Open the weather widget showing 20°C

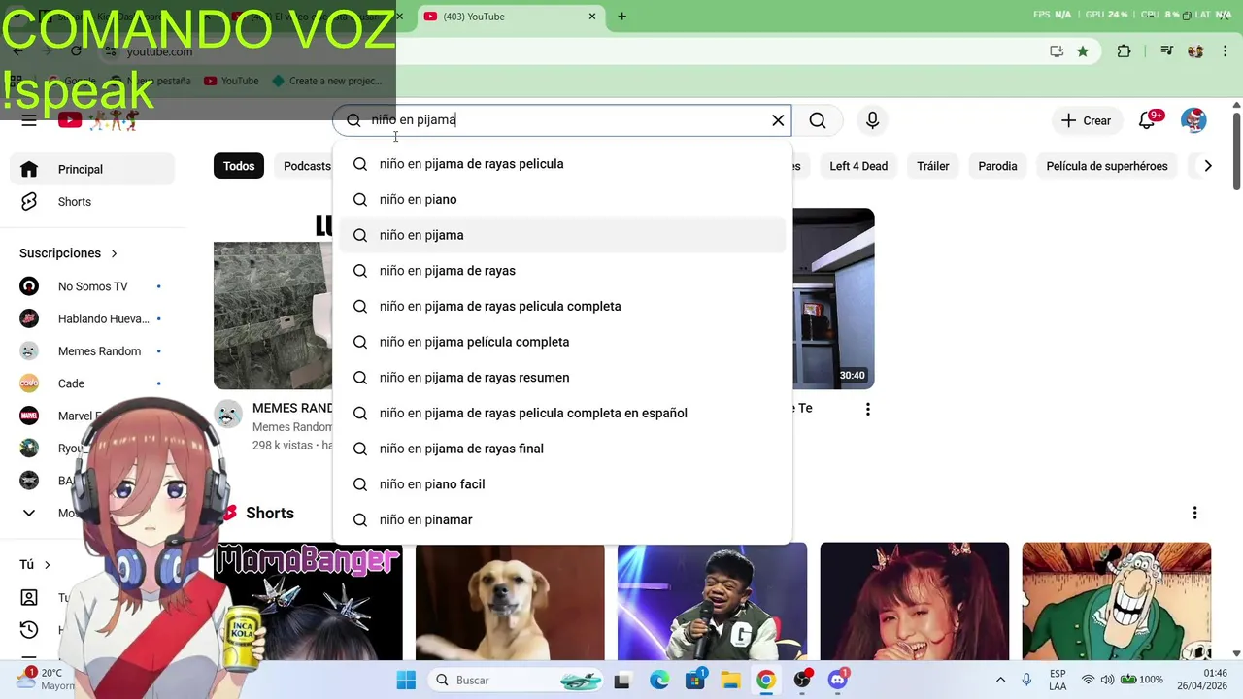pyautogui.click(x=47, y=680)
